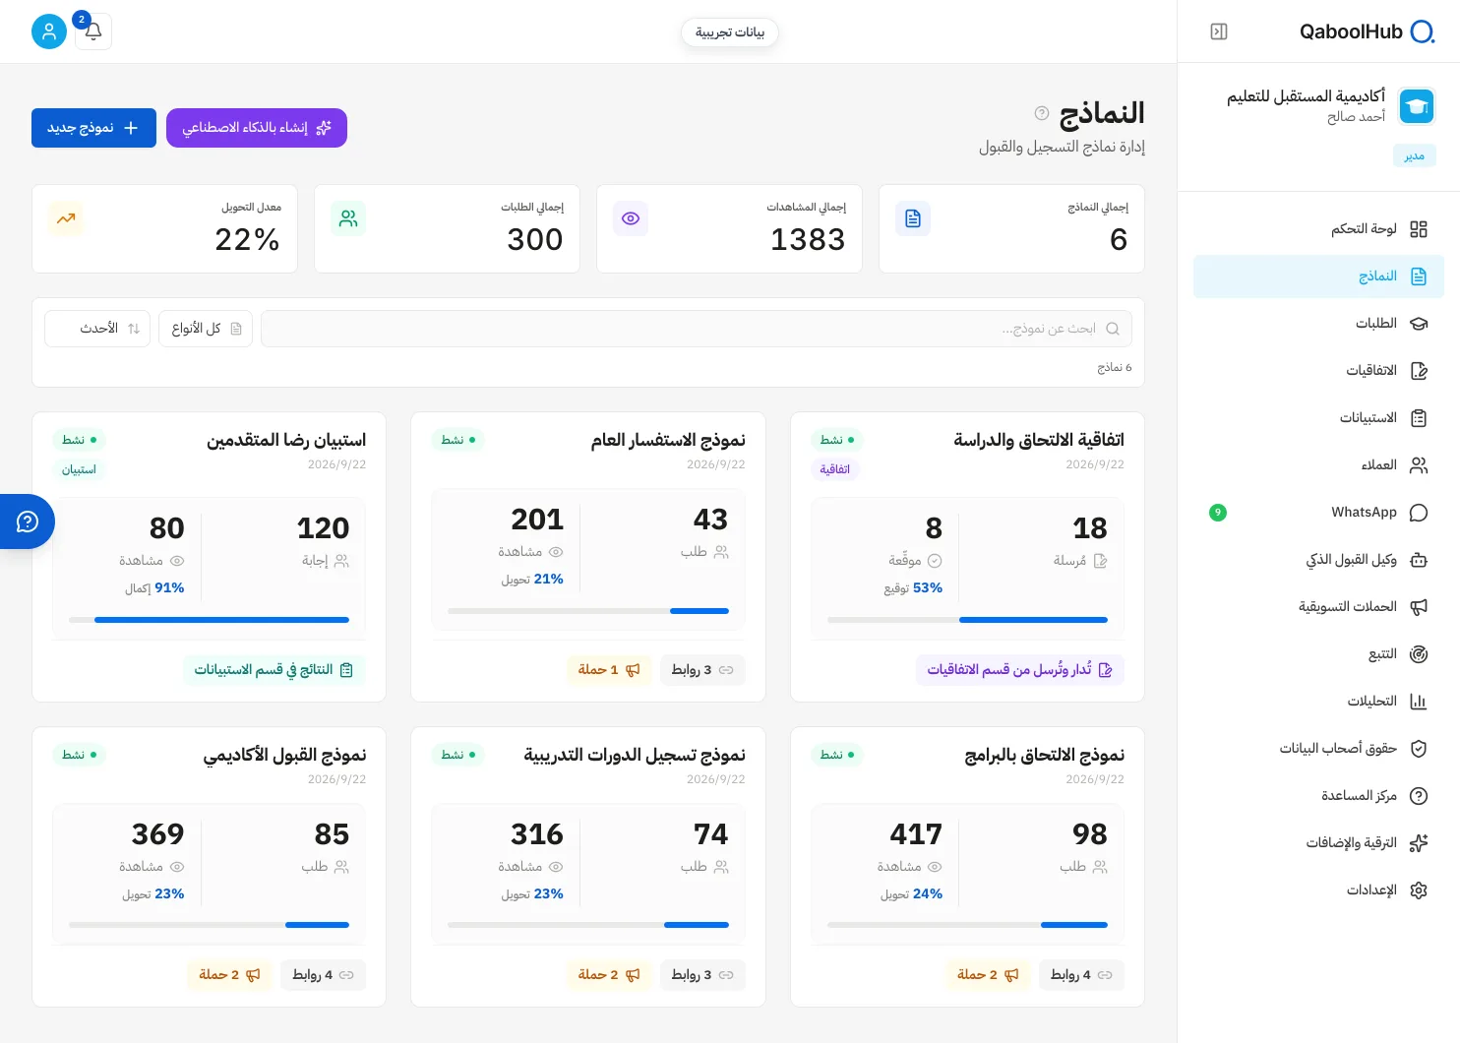Open العملاء in the sidebar
The image size is (1460, 1043).
click(x=1318, y=465)
